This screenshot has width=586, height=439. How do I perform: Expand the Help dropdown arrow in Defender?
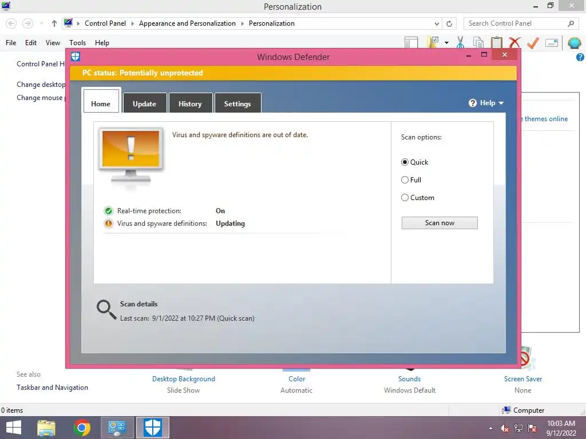pos(501,103)
